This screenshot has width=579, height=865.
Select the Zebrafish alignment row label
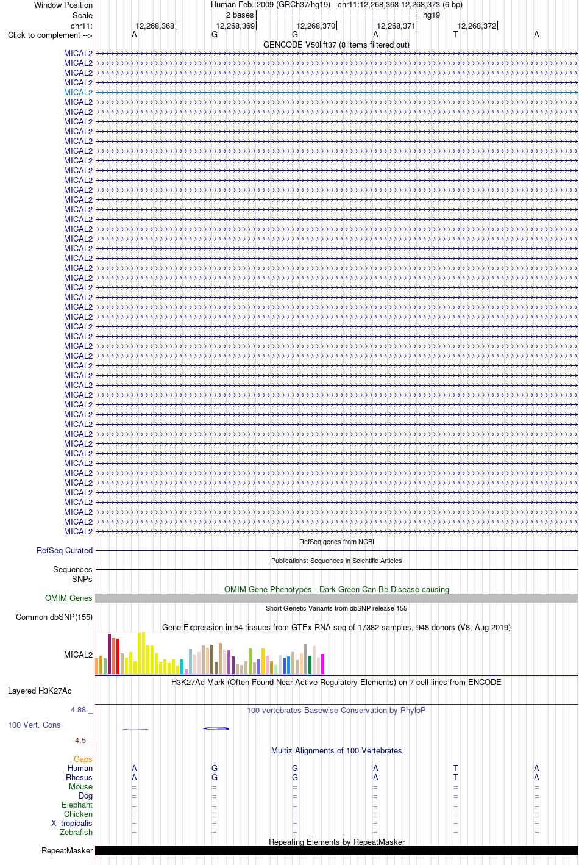76,832
